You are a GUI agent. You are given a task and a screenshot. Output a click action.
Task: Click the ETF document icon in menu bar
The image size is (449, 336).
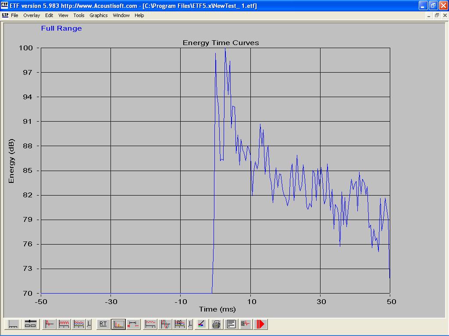[5, 15]
